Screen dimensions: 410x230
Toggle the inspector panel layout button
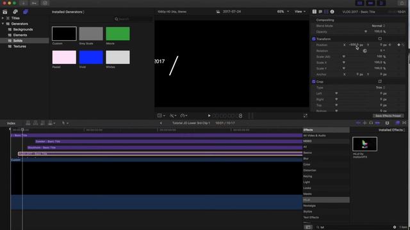tap(381, 3)
